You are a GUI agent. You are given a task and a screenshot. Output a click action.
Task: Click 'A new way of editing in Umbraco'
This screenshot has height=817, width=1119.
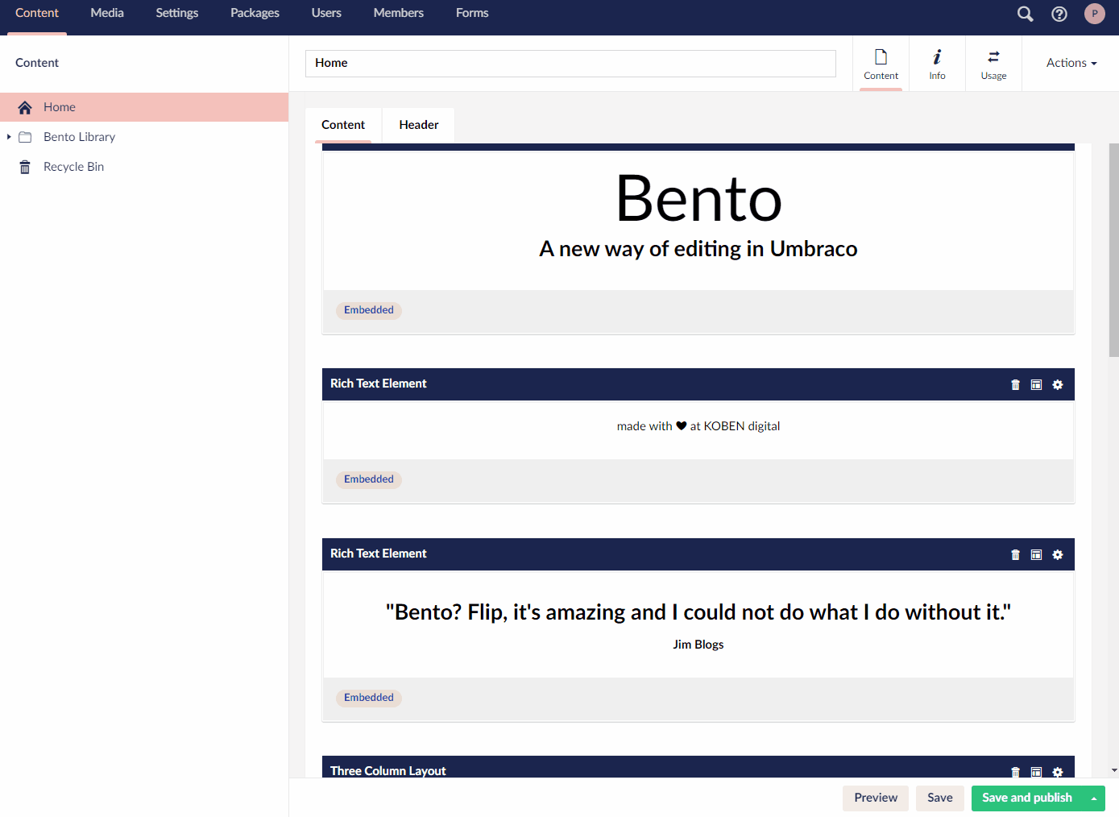point(698,249)
